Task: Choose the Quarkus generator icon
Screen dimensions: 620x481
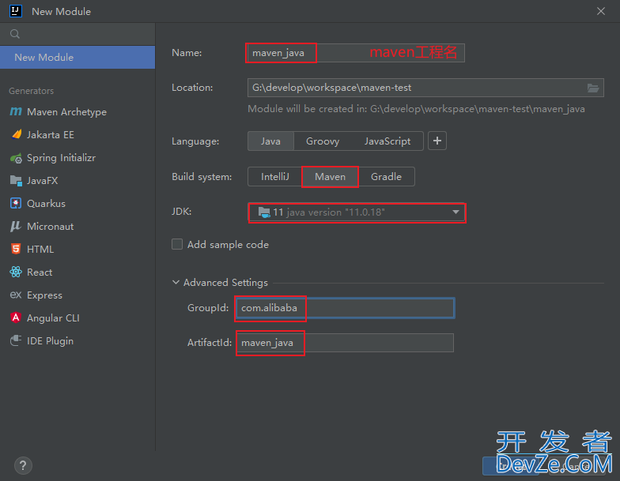Action: coord(16,204)
